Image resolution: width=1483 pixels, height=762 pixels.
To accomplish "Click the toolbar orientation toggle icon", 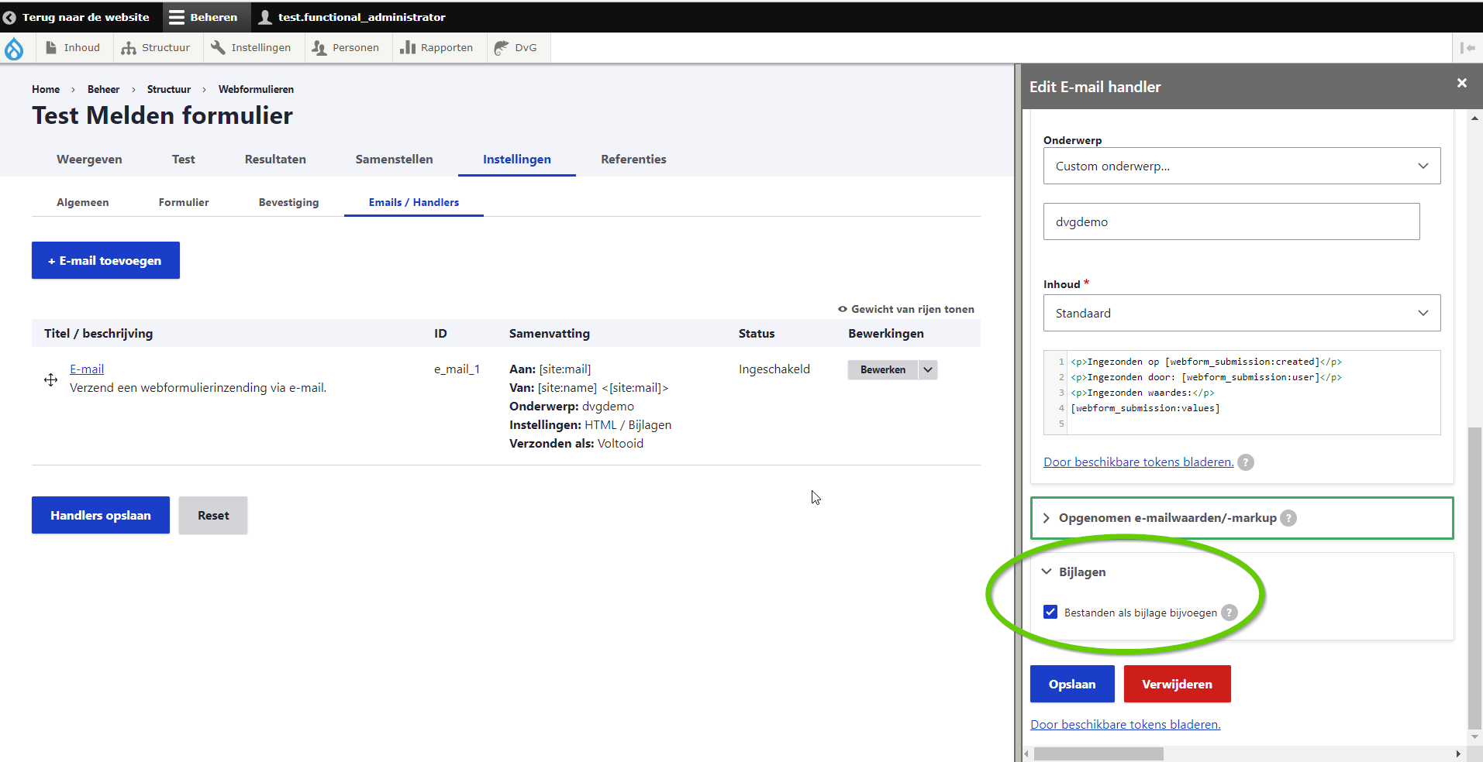I will click(x=1467, y=48).
